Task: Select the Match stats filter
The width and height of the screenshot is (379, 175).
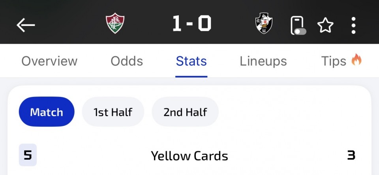Action: tap(47, 112)
